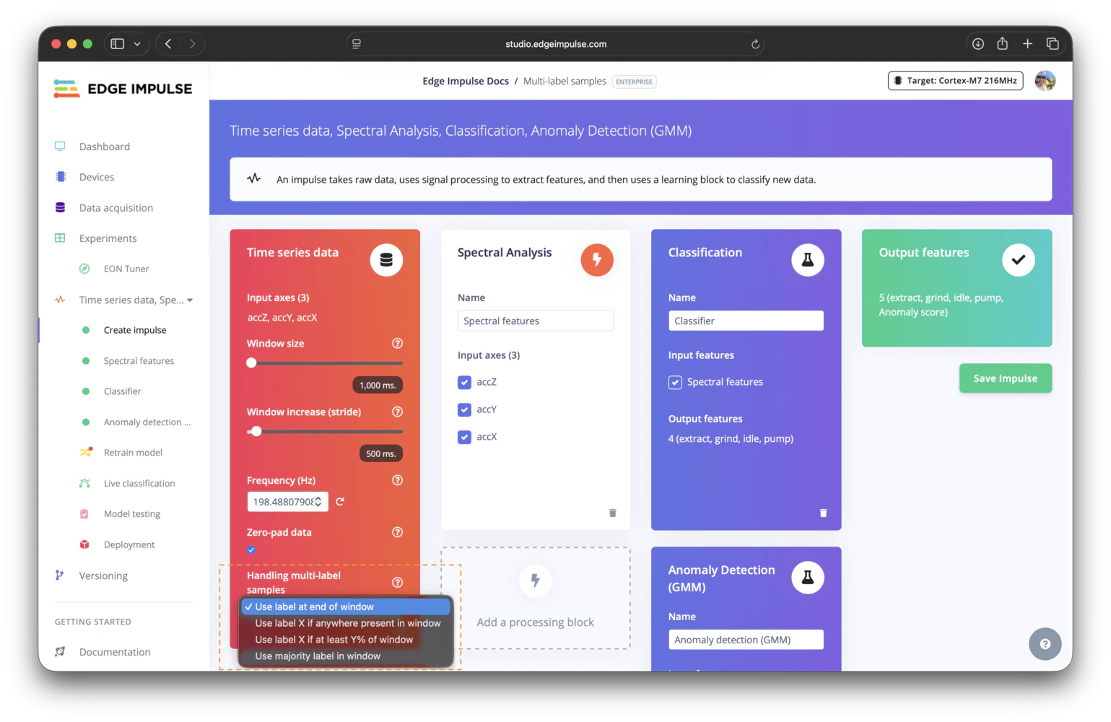Open the Dashboard page from sidebar
This screenshot has width=1111, height=722.
(x=105, y=147)
